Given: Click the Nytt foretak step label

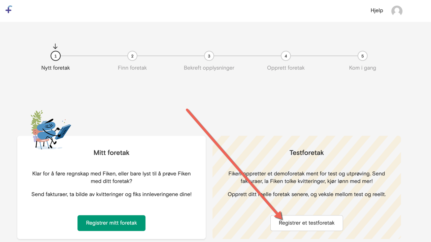Looking at the screenshot, I should coord(56,68).
